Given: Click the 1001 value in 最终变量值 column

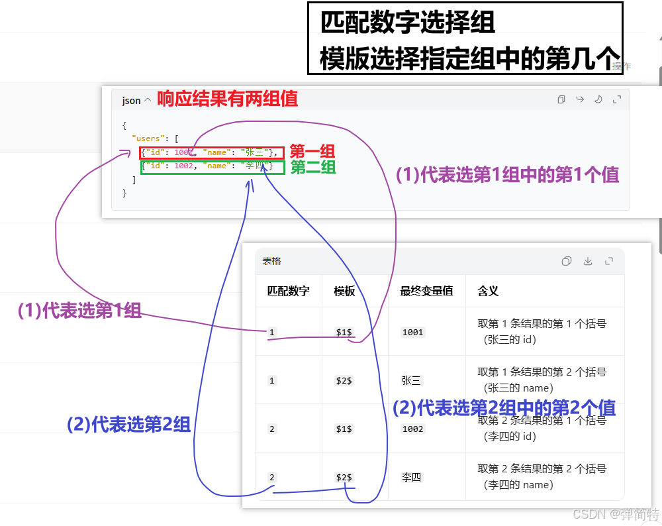Looking at the screenshot, I should 412,333.
